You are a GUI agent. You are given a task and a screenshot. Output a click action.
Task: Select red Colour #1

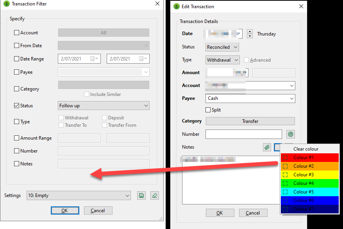310,158
